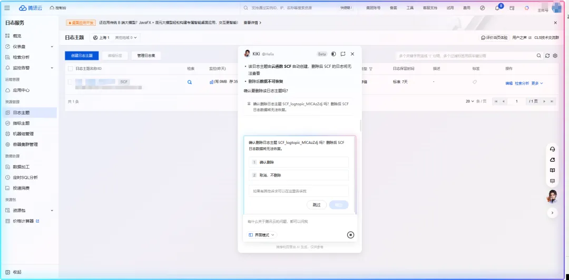Screen dimensions: 569x280
Task: Select 日志主题 in sidebar
Action: [29, 112]
